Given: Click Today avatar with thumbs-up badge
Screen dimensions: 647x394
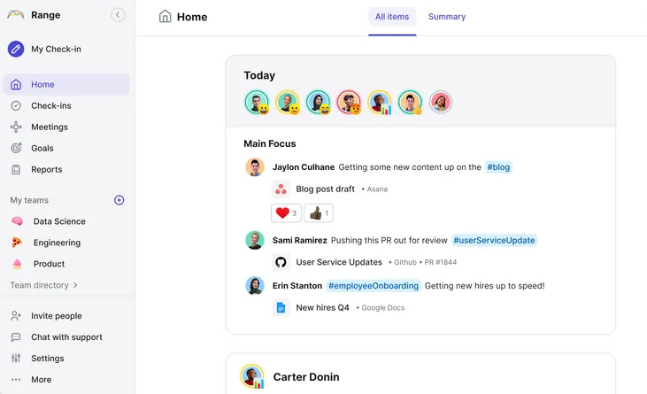Looking at the screenshot, I should [x=410, y=102].
